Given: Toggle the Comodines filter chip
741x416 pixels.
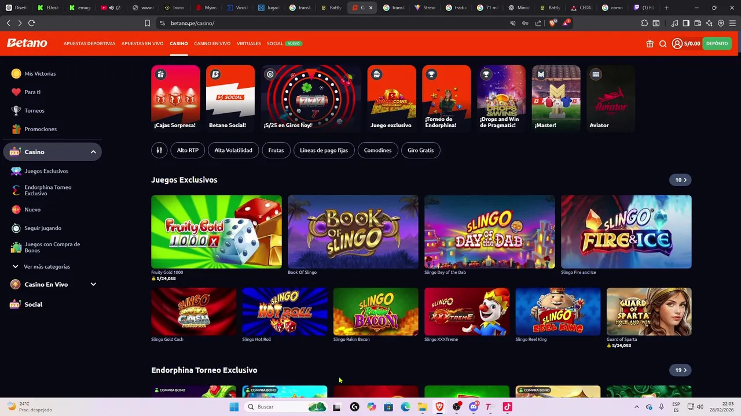Looking at the screenshot, I should [377, 150].
